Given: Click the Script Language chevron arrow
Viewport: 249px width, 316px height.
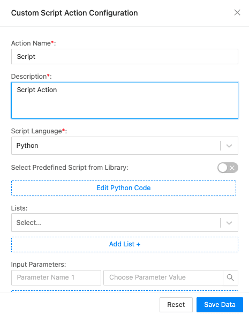Looking at the screenshot, I should [229, 146].
